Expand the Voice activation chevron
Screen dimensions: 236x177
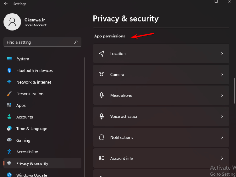click(222, 116)
